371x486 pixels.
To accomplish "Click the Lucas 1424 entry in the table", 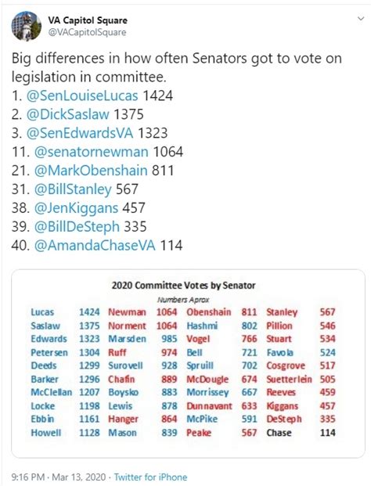I will pos(65,312).
